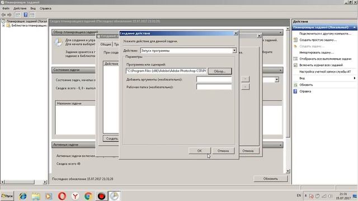Click Отмена in the background Создание задачи dialog

pyautogui.click(x=248, y=151)
